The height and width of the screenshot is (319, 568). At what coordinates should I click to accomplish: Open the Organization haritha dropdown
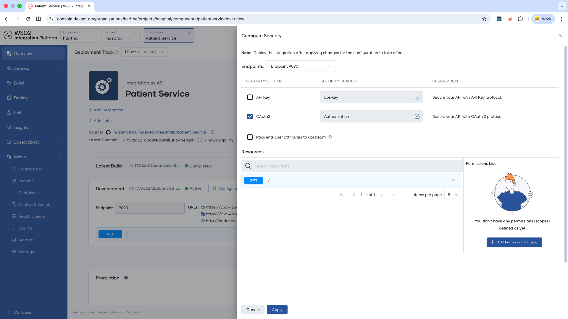point(80,35)
